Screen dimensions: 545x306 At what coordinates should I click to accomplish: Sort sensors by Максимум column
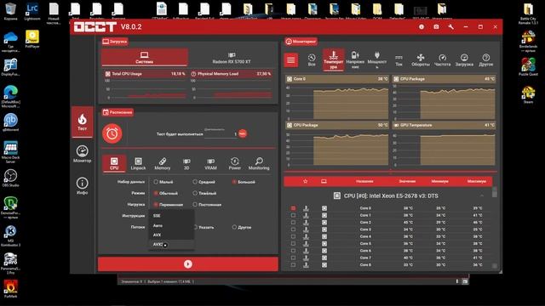coord(477,181)
